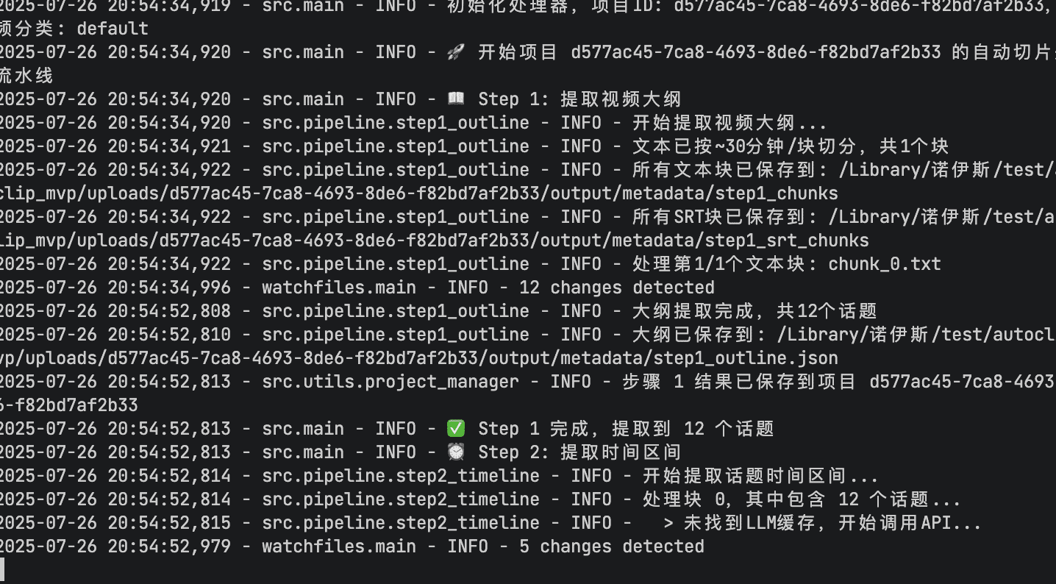
Task: Click the green checkmark emoji
Action: tap(457, 429)
